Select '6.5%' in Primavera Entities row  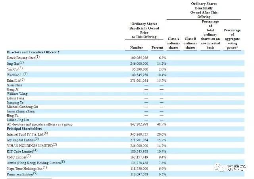[162, 174]
